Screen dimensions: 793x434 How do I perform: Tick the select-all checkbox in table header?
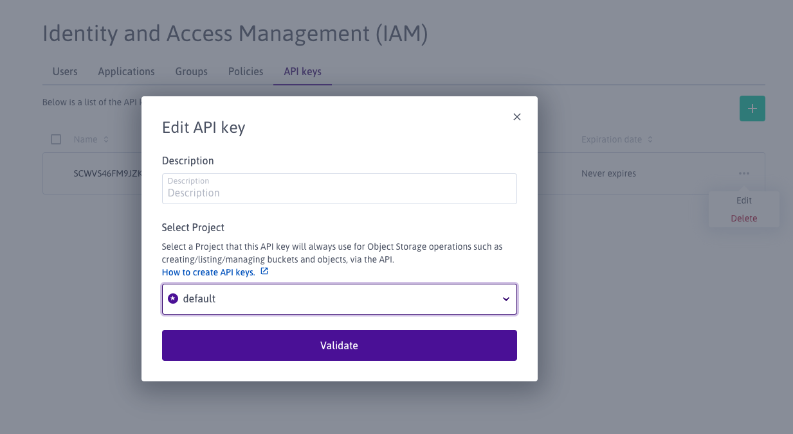tap(56, 139)
